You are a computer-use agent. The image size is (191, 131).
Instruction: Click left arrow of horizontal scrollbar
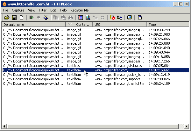4,126
